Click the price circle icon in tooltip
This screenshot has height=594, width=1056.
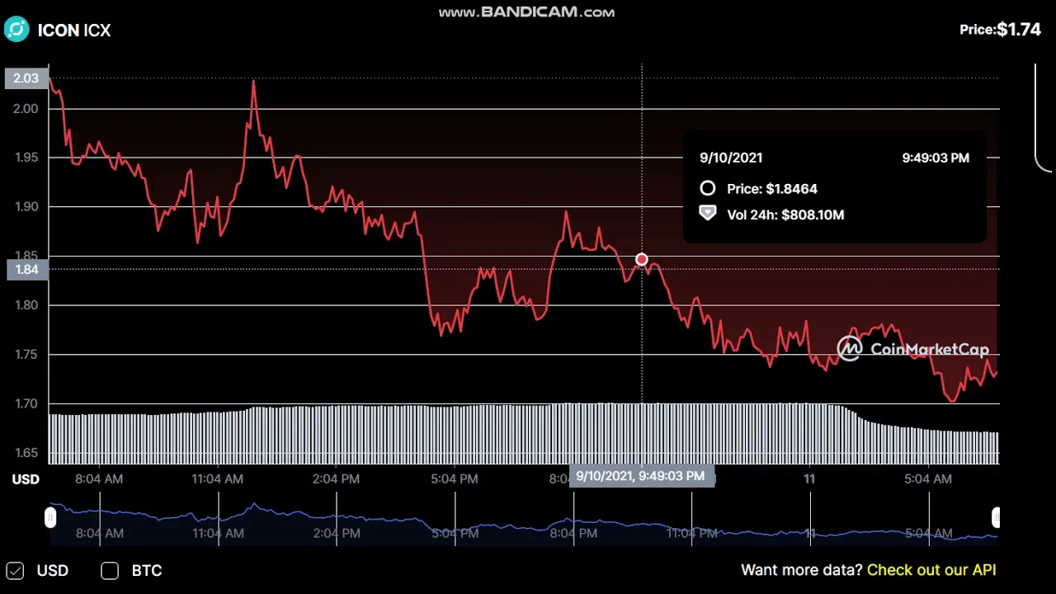coord(707,188)
